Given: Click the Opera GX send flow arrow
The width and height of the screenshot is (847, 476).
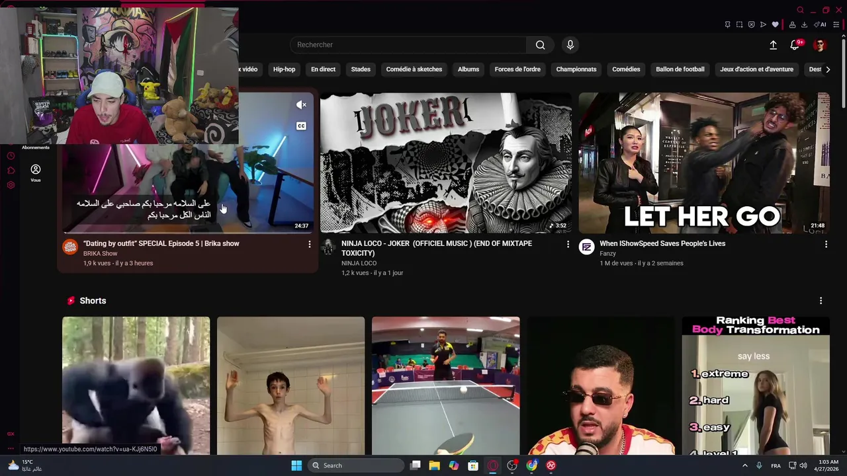Looking at the screenshot, I should pyautogui.click(x=763, y=24).
